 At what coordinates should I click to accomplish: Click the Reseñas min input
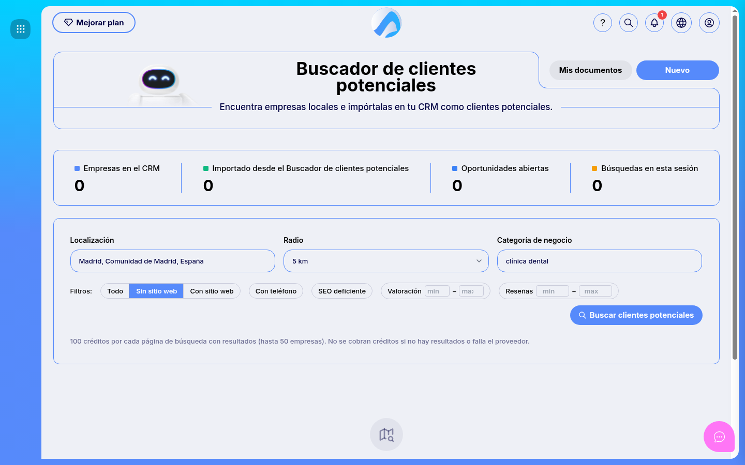point(552,291)
